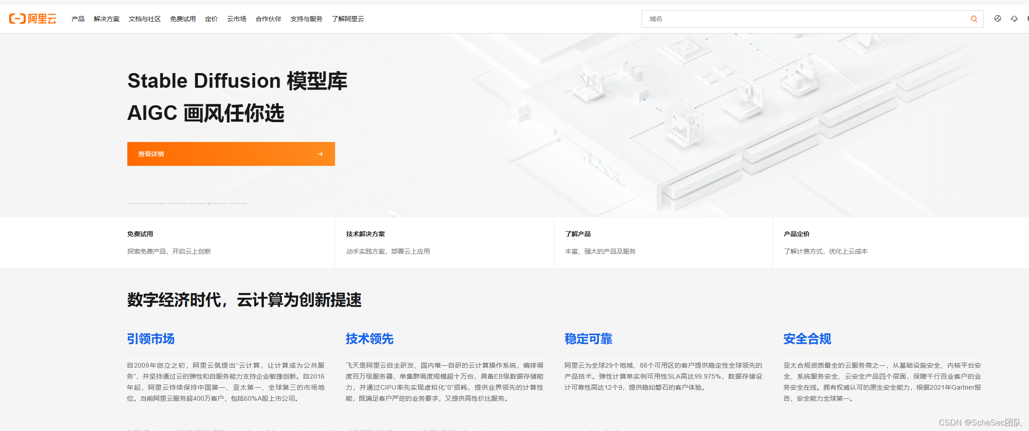Click the 查看详情 orange button

pyautogui.click(x=231, y=154)
